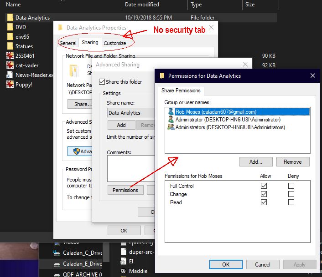Confirm Permissions dialog with OK

(x=226, y=265)
